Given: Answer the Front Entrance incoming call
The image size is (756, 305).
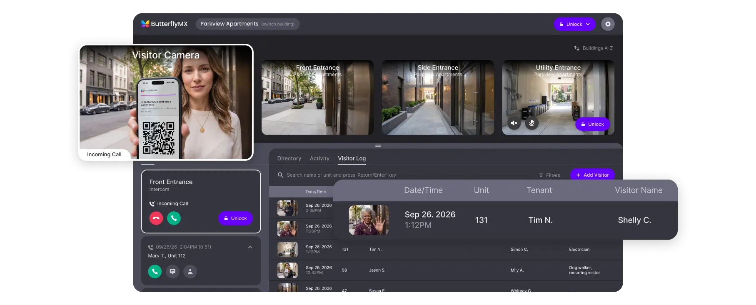Looking at the screenshot, I should pos(174,218).
